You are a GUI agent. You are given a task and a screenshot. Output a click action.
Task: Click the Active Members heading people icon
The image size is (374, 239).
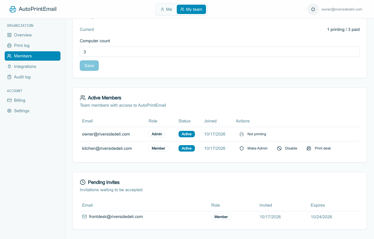tap(83, 98)
